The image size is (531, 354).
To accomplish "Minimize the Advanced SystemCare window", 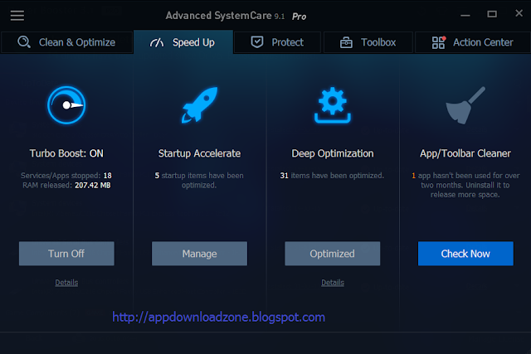I will (465, 15).
